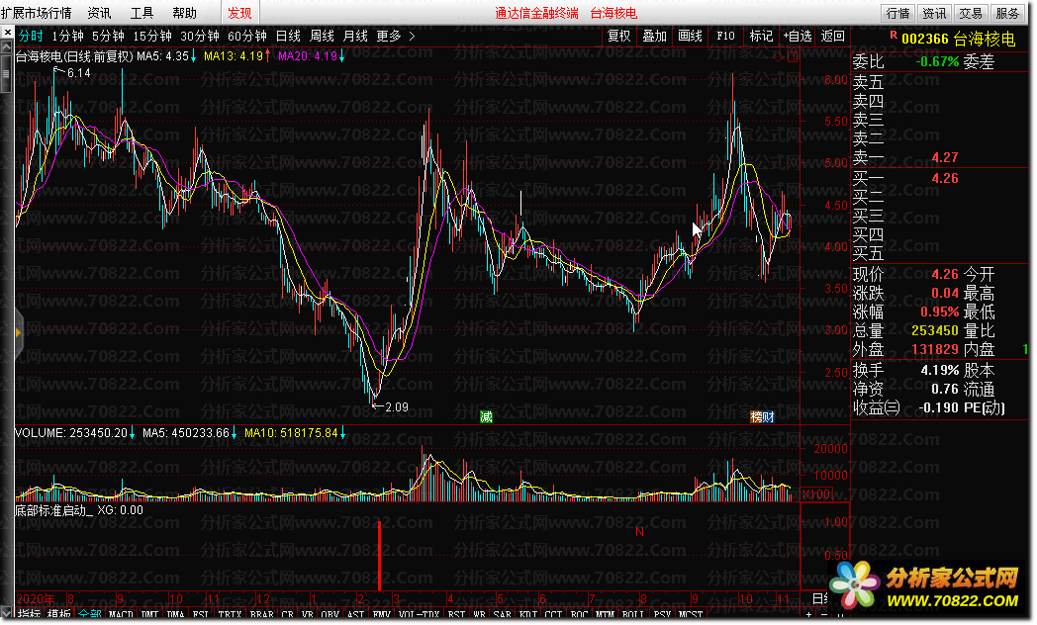Select the 15分钟 period

[152, 36]
